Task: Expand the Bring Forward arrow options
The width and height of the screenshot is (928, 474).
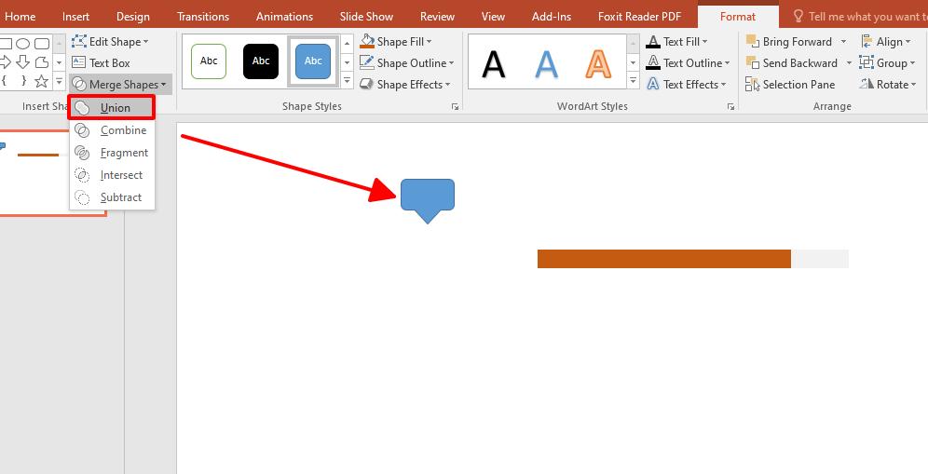Action: pyautogui.click(x=843, y=41)
